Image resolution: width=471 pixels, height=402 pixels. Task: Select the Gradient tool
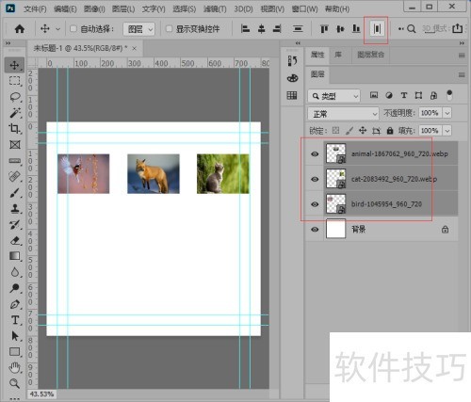(x=15, y=256)
